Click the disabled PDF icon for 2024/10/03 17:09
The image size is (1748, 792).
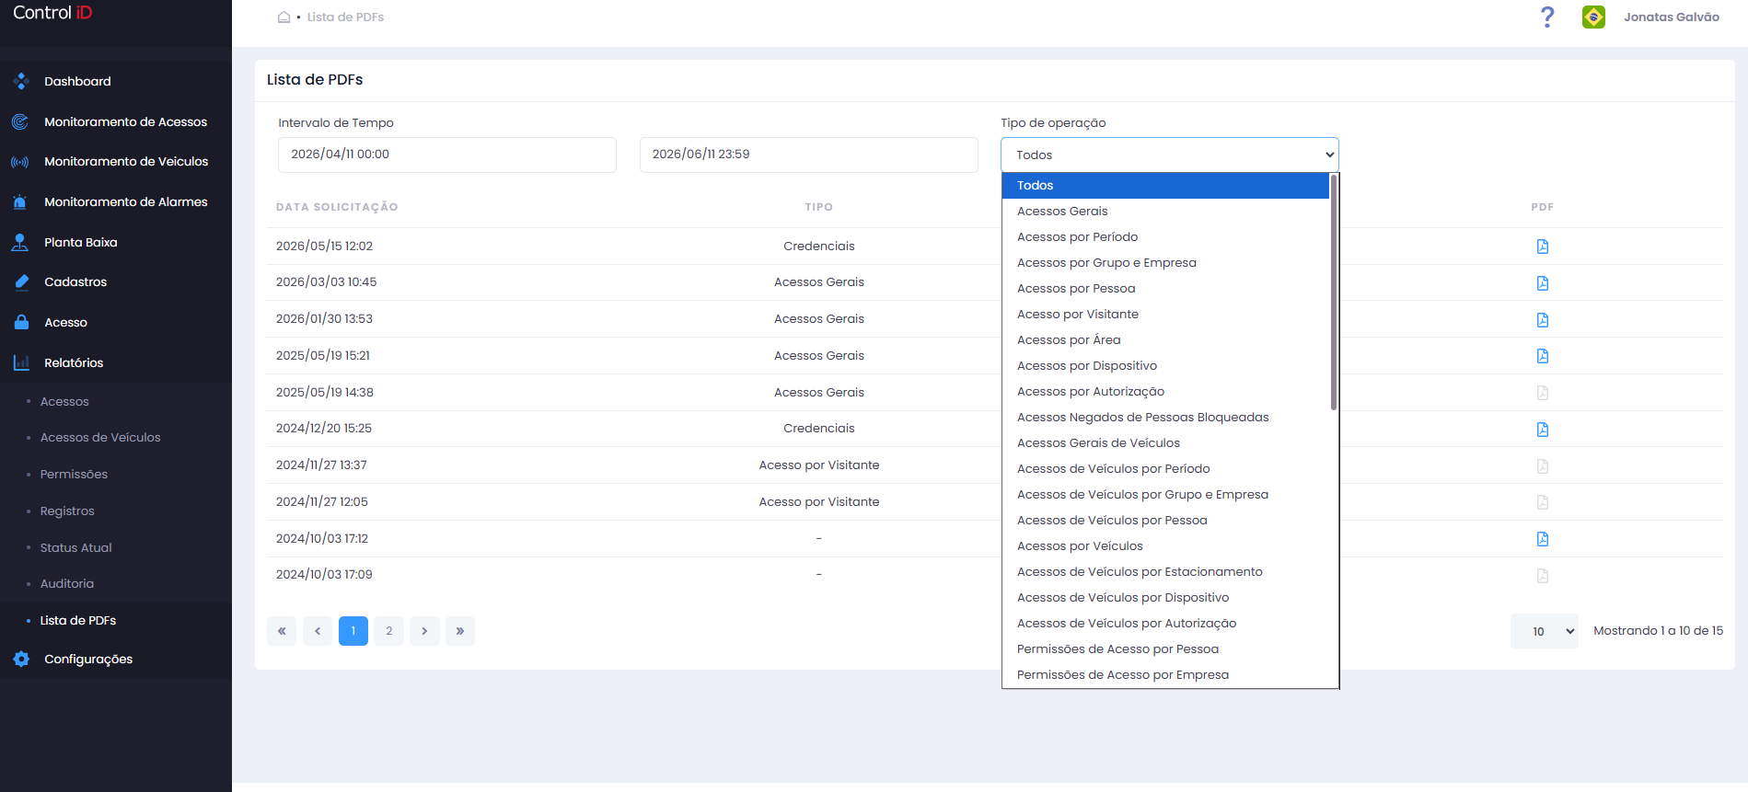(1543, 575)
